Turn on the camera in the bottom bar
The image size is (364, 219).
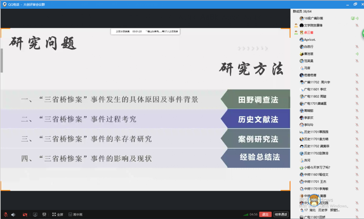(x=25, y=214)
